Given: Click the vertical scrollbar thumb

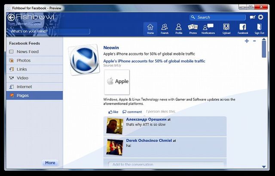Looking at the screenshot, I should pyautogui.click(x=264, y=49).
